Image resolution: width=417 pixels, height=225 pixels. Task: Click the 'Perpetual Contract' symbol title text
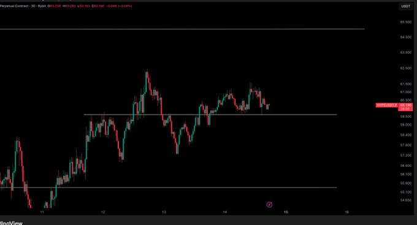pyautogui.click(x=15, y=6)
